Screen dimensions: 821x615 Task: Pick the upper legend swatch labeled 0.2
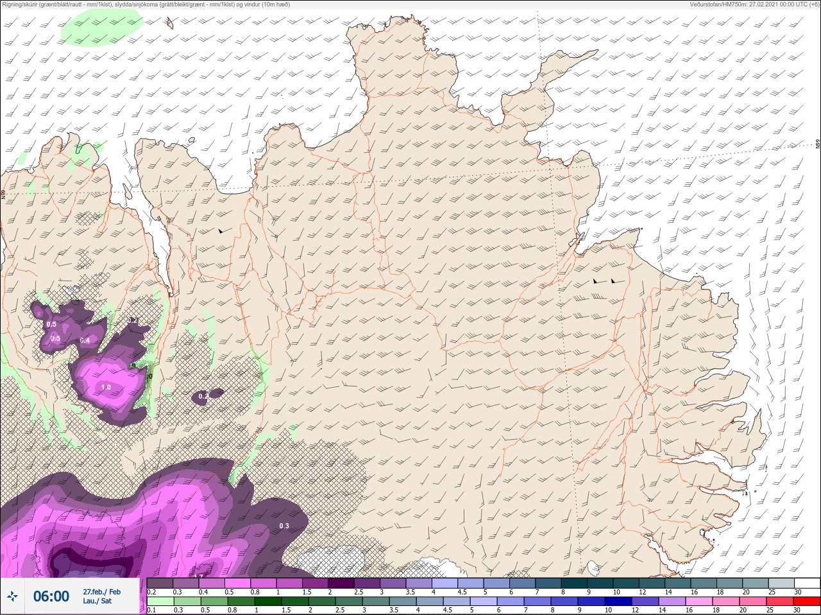[160, 584]
